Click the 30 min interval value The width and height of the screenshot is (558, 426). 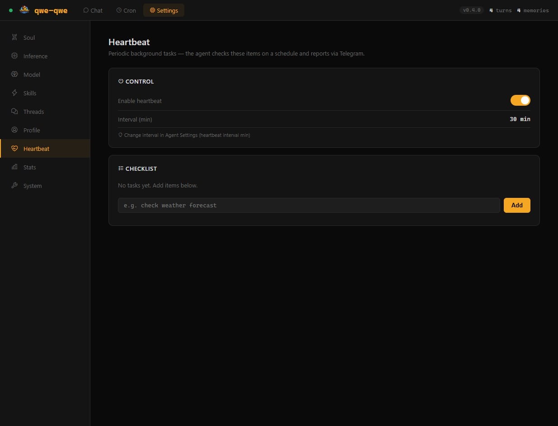(x=520, y=119)
